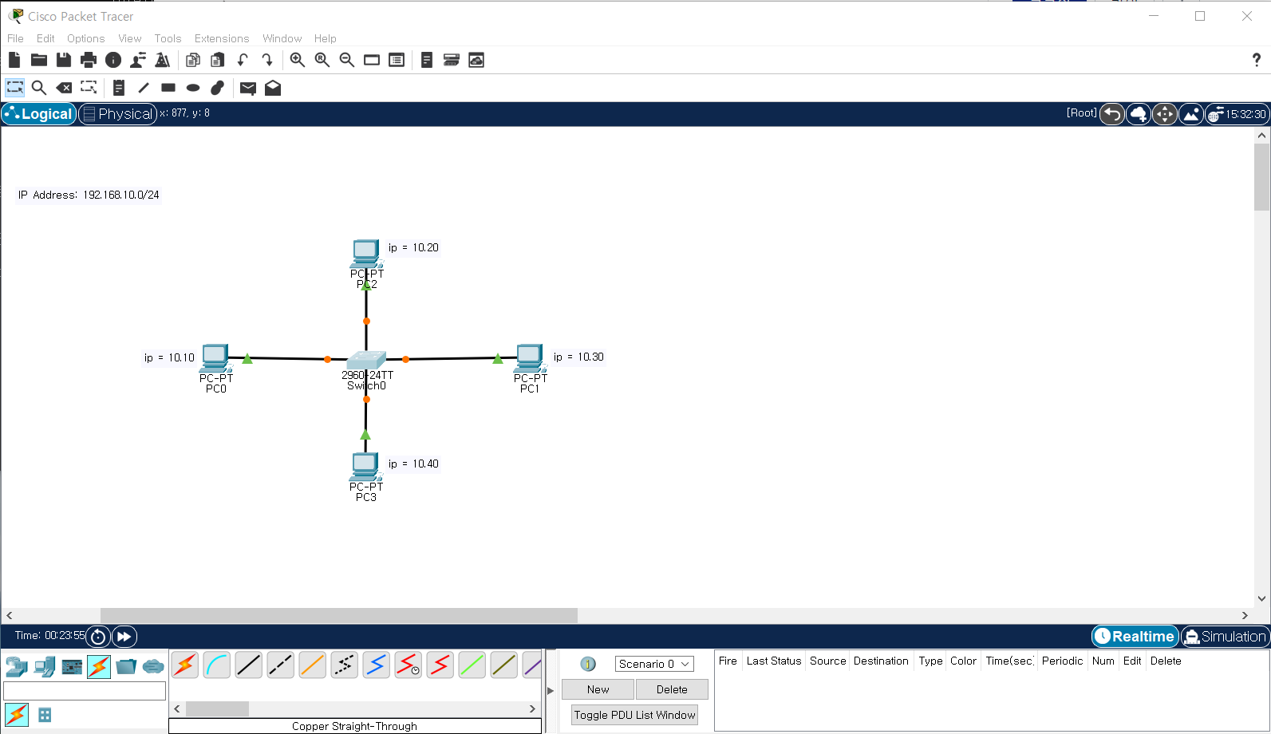Open the File menu

pyautogui.click(x=15, y=38)
